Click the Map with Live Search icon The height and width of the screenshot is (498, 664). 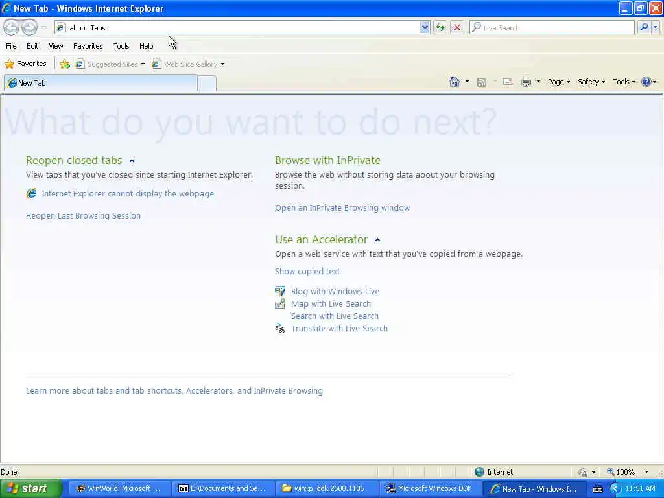[x=280, y=303]
